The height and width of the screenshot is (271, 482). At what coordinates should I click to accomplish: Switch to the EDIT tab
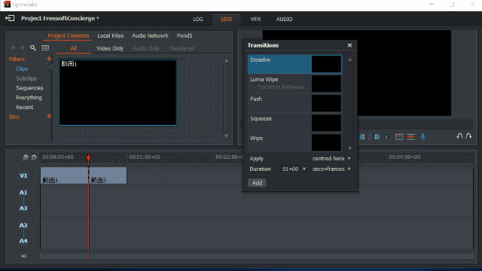tap(227, 19)
